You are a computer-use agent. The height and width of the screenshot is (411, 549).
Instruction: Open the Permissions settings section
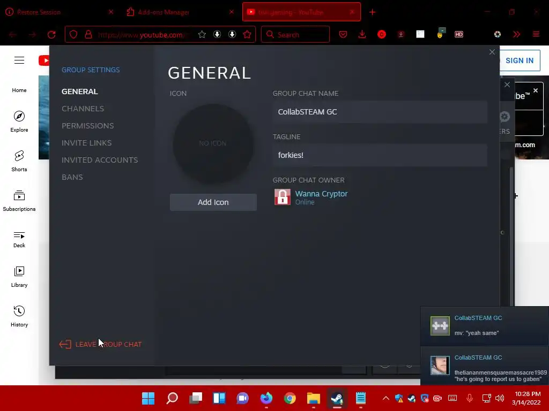click(x=87, y=126)
